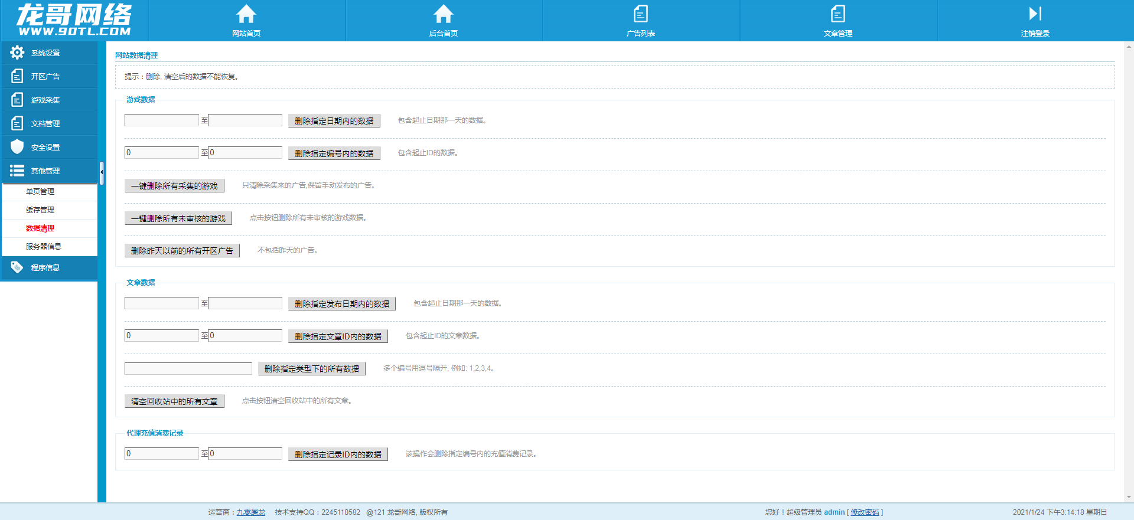Click the 游戏采集 sidebar icon
1134x520 pixels.
pyautogui.click(x=17, y=100)
